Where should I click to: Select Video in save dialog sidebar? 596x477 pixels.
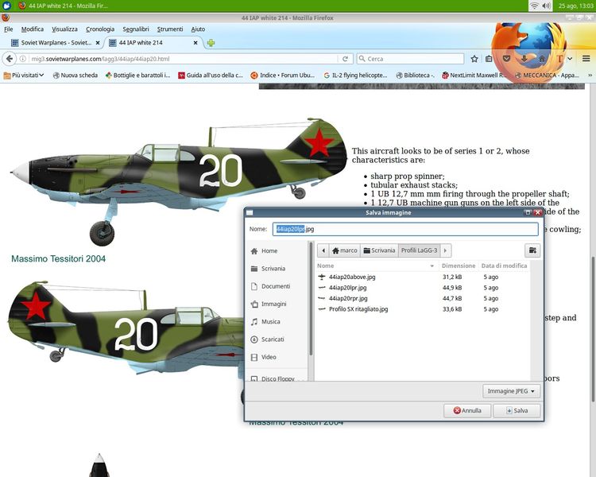[269, 357]
